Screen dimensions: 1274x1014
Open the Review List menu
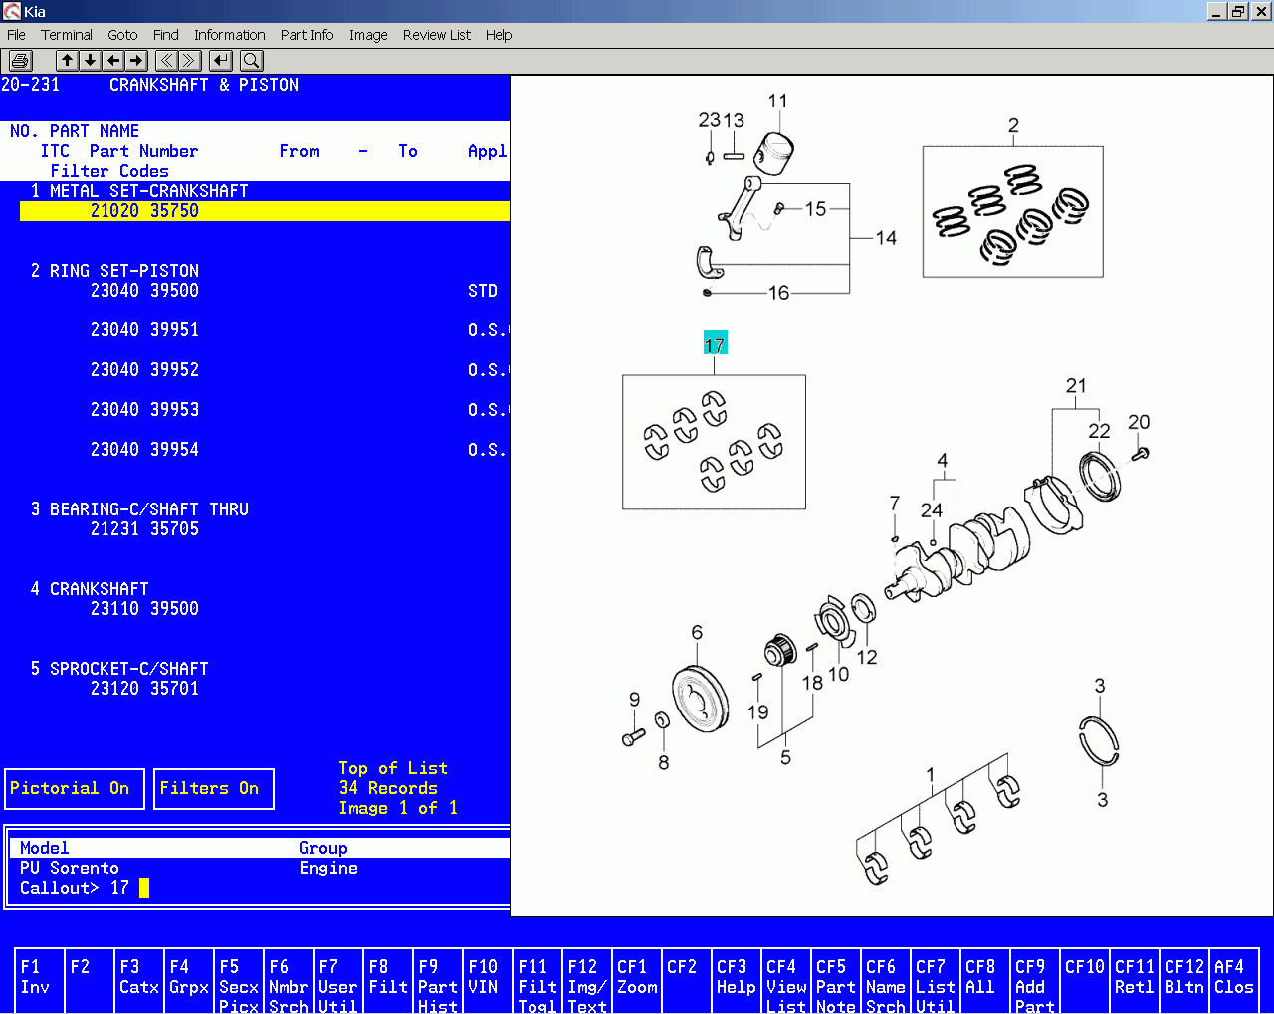437,35
